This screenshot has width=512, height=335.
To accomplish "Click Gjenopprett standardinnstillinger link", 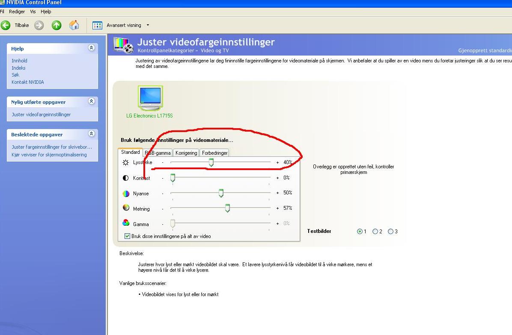I will pyautogui.click(x=485, y=50).
